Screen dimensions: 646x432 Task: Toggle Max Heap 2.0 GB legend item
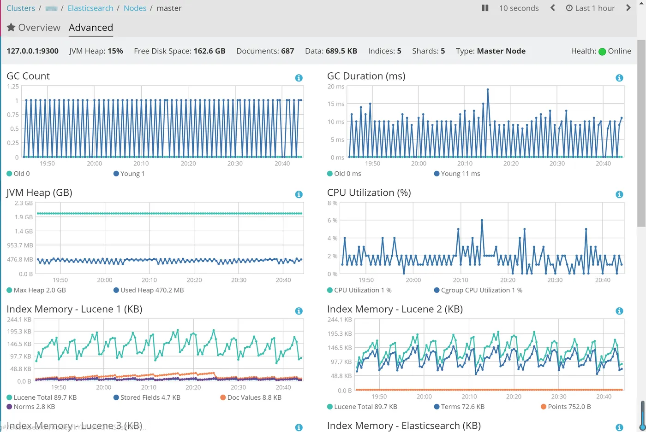(36, 290)
